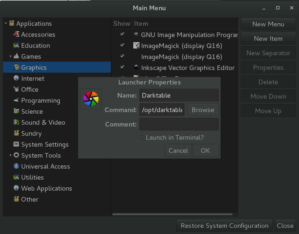
Task: Click the Web Applications globe icon
Action: pos(16,188)
